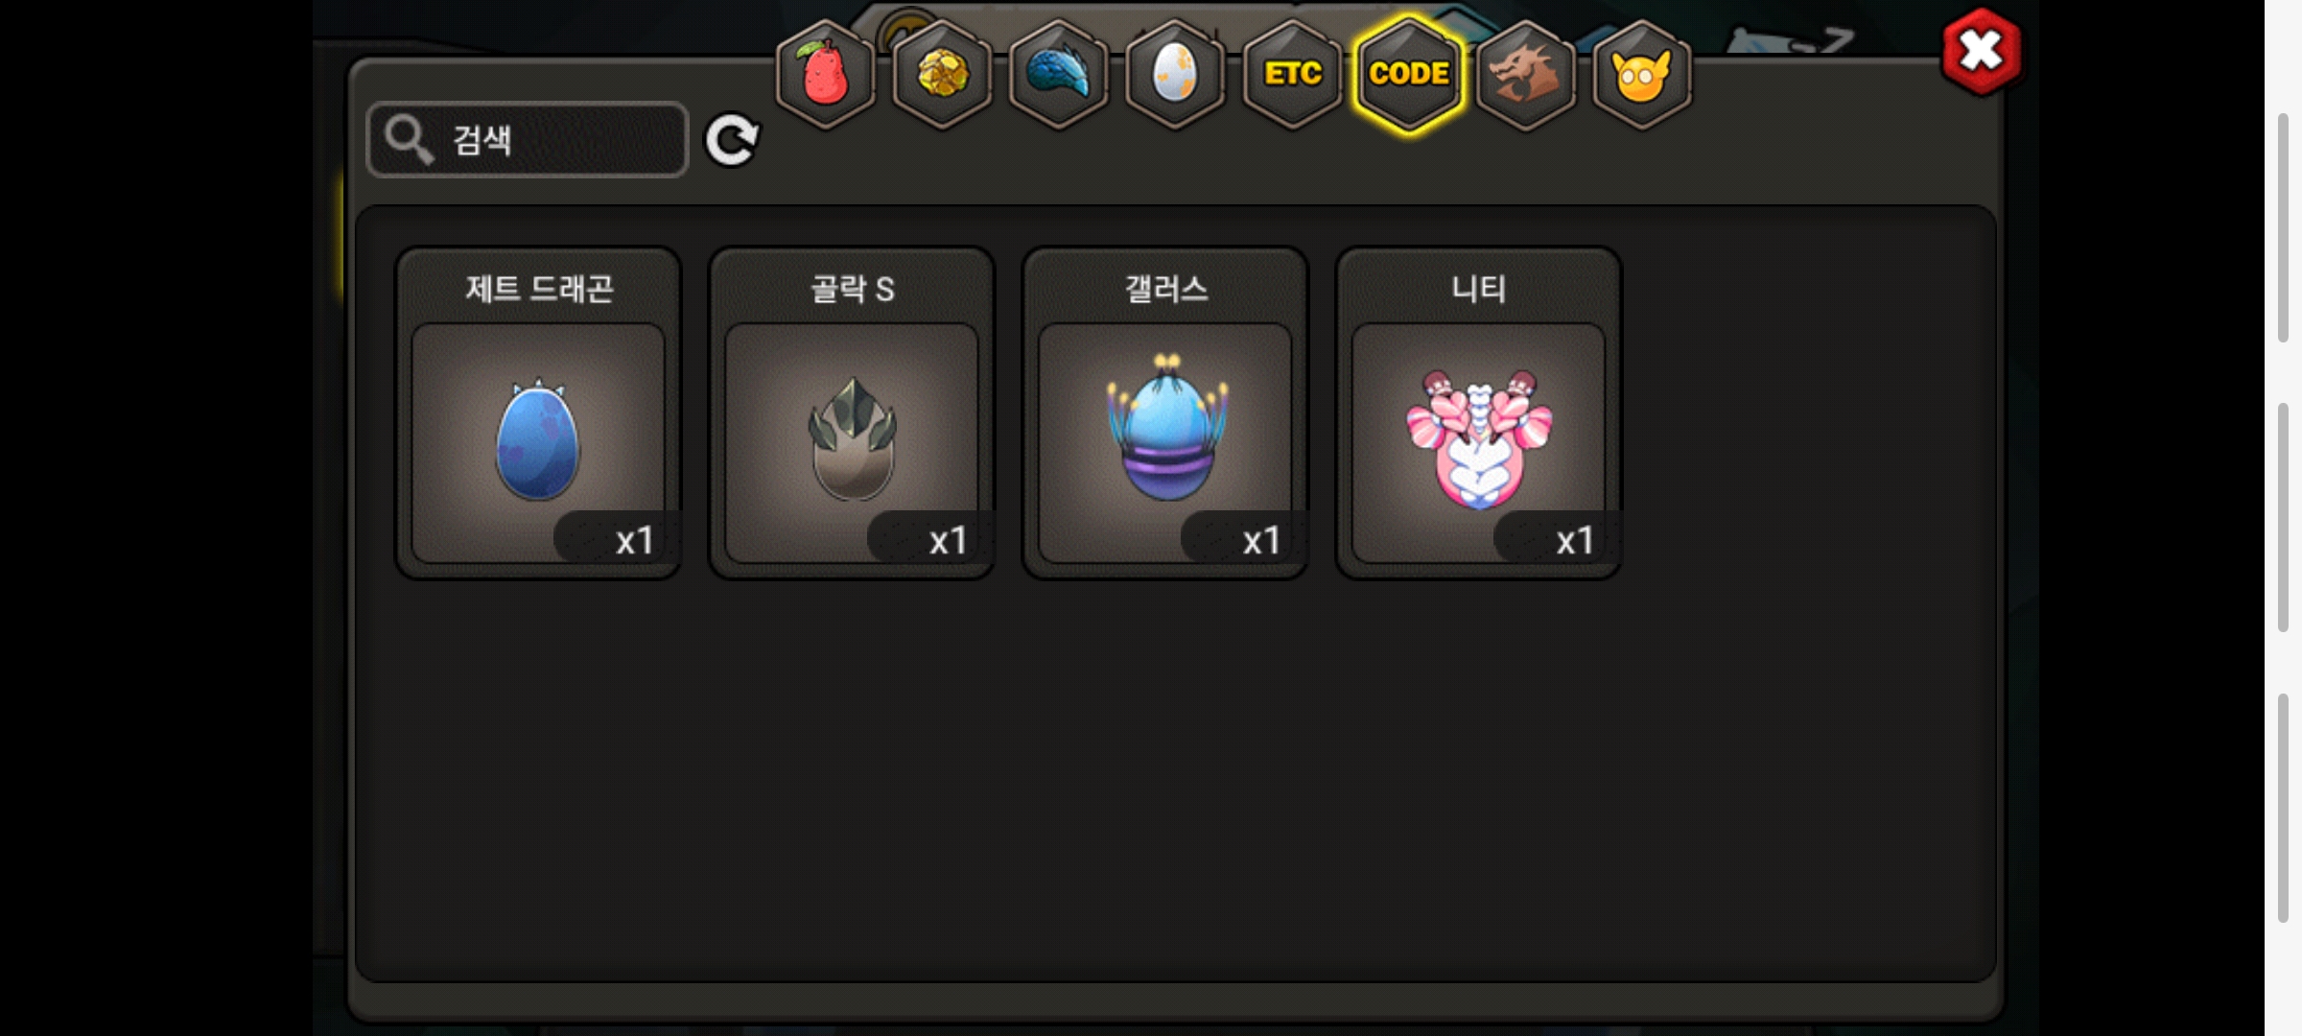Click the x1 count on 갤러스 card
The width and height of the screenshot is (2302, 1036).
(x=1261, y=541)
